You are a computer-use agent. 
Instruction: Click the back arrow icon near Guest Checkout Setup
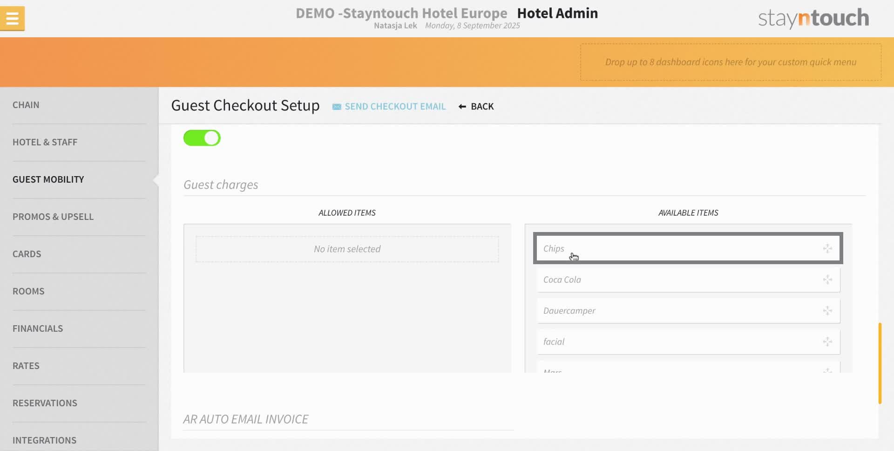coord(461,106)
